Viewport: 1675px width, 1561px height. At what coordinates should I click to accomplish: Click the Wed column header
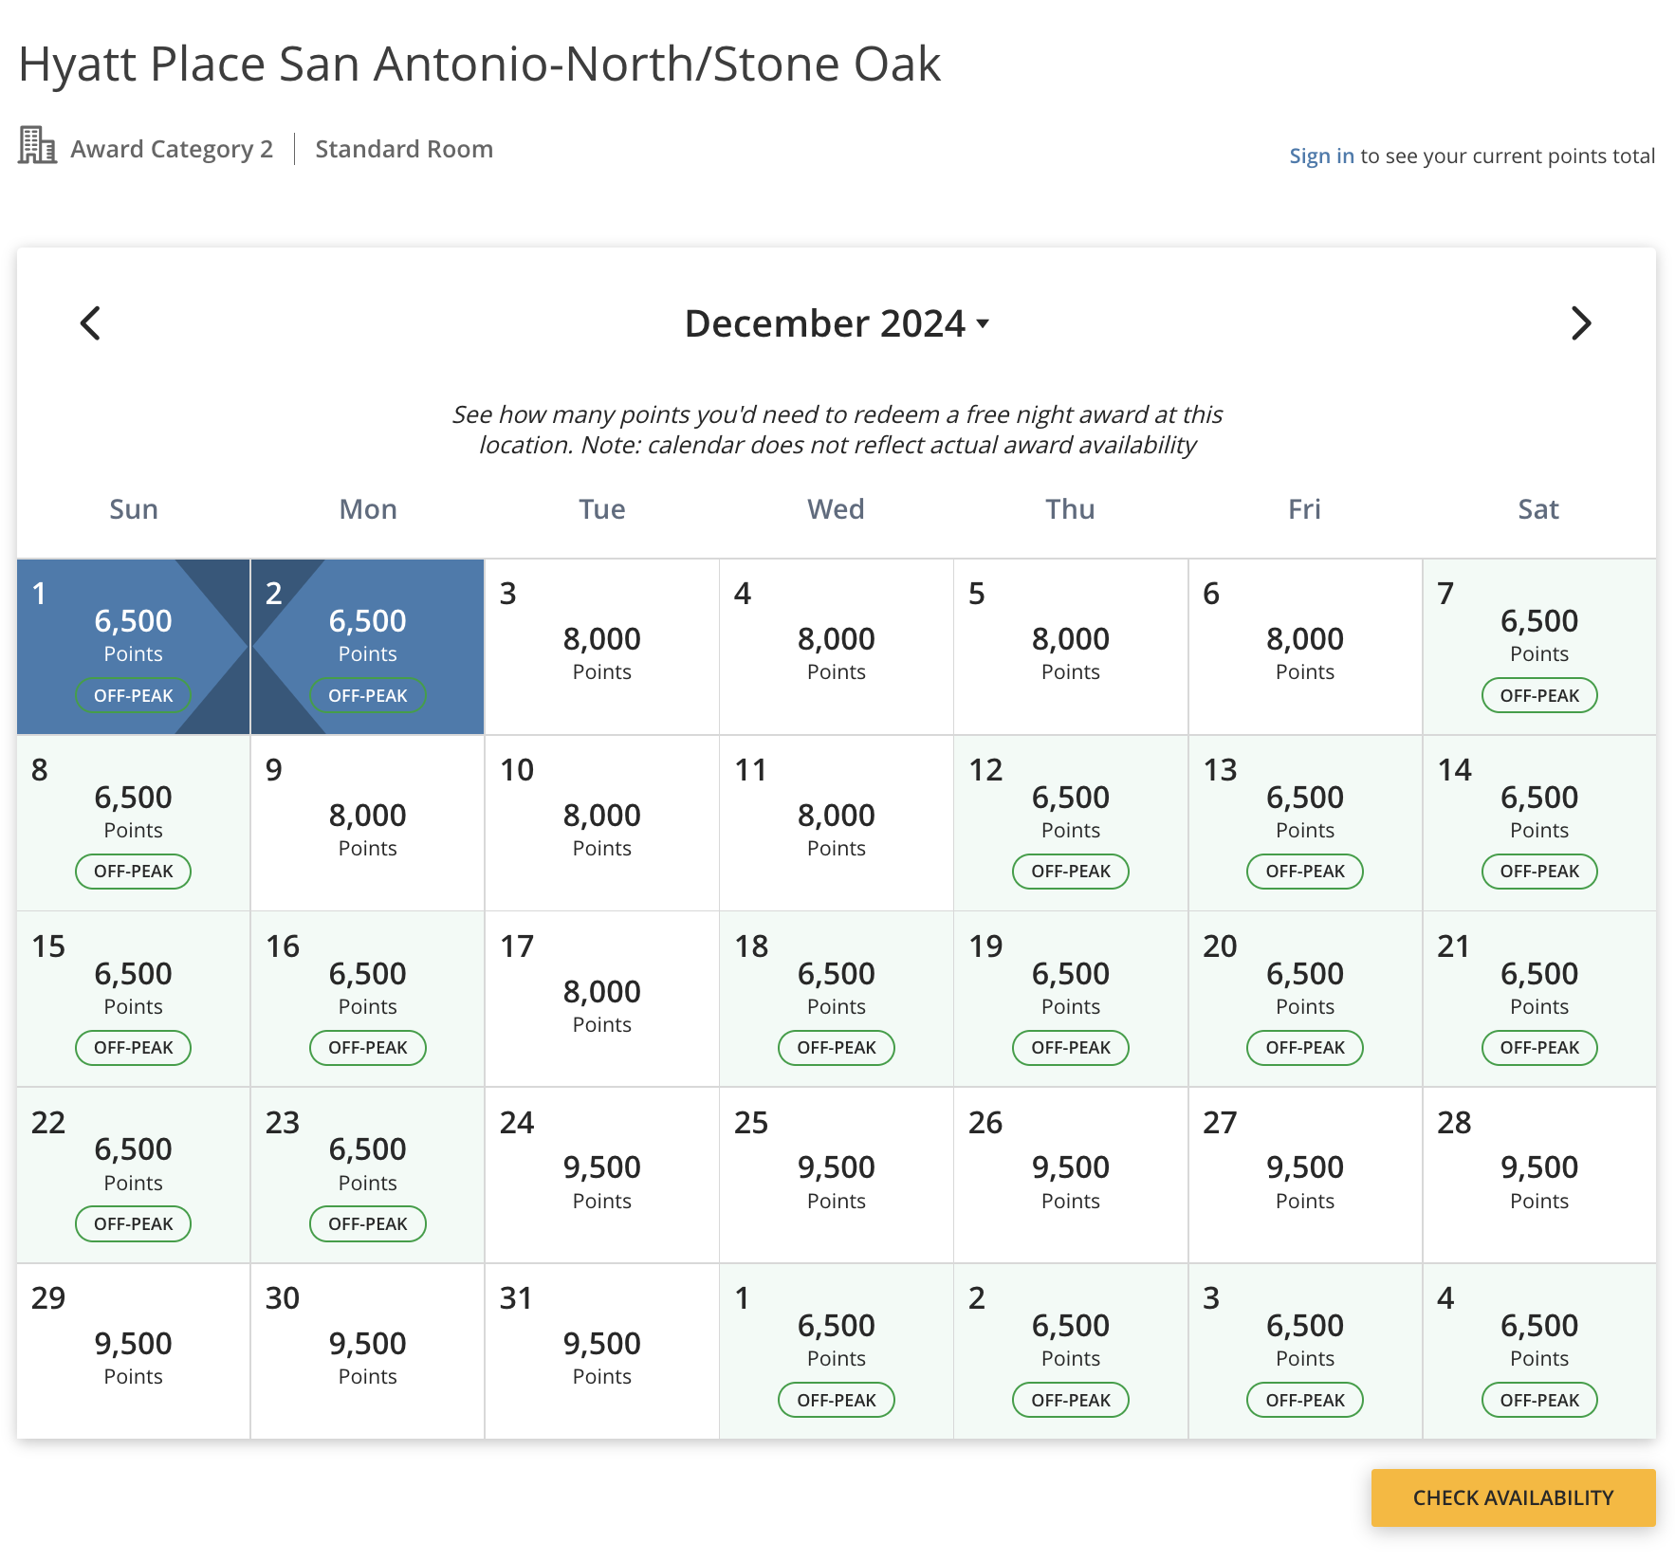[x=837, y=509]
